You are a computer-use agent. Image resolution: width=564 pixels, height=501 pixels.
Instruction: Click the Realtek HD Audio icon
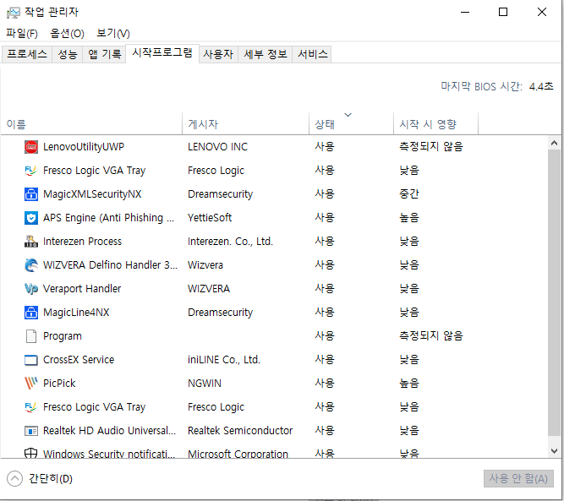coord(31,431)
